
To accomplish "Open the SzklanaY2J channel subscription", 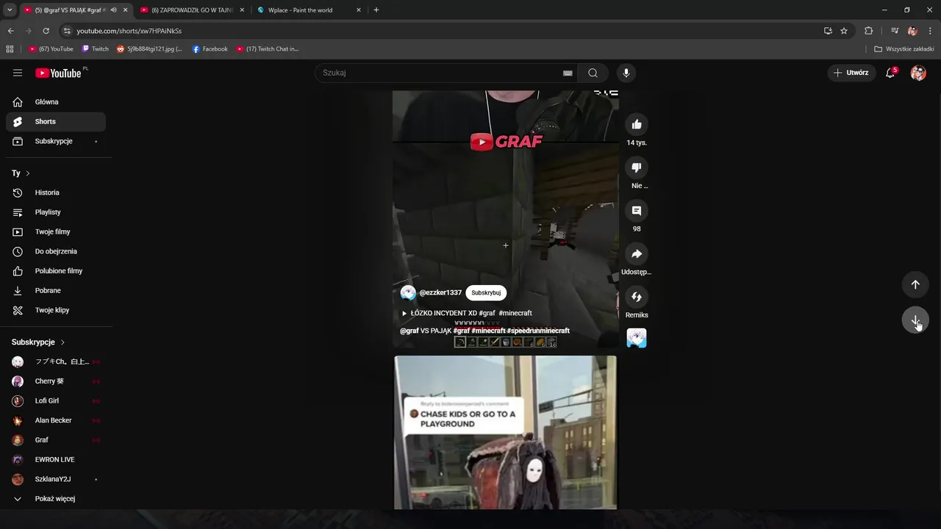I will click(56, 479).
